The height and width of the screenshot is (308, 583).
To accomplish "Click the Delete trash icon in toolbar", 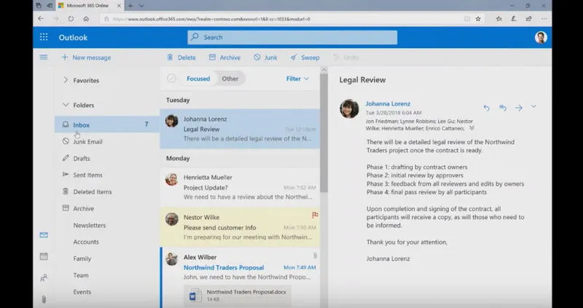I will coord(171,58).
